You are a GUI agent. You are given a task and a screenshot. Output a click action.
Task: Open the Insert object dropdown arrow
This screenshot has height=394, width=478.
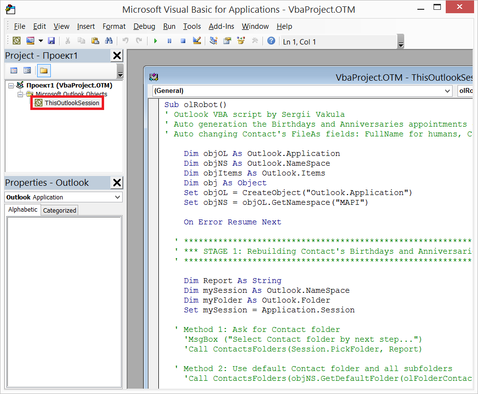pyautogui.click(x=41, y=41)
